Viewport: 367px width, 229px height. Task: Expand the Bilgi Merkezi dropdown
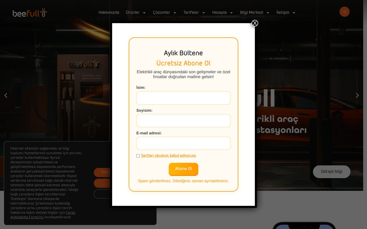coord(255,12)
